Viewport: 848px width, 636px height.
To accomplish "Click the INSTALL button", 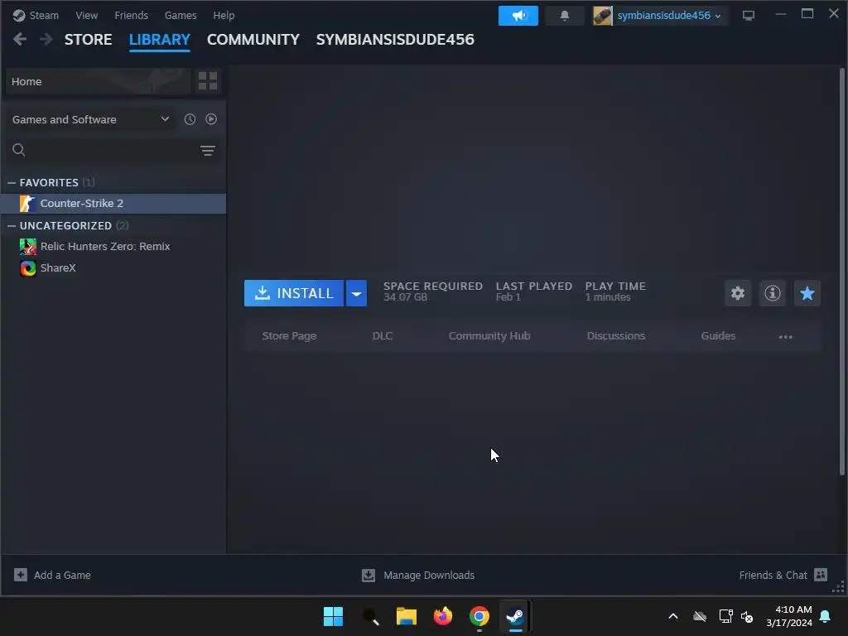I will [294, 293].
